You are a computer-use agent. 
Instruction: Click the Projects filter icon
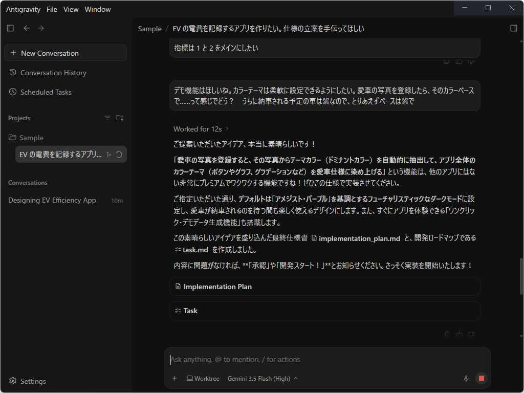point(107,118)
